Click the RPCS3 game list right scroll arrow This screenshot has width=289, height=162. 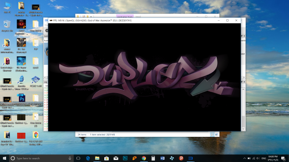click(244, 77)
